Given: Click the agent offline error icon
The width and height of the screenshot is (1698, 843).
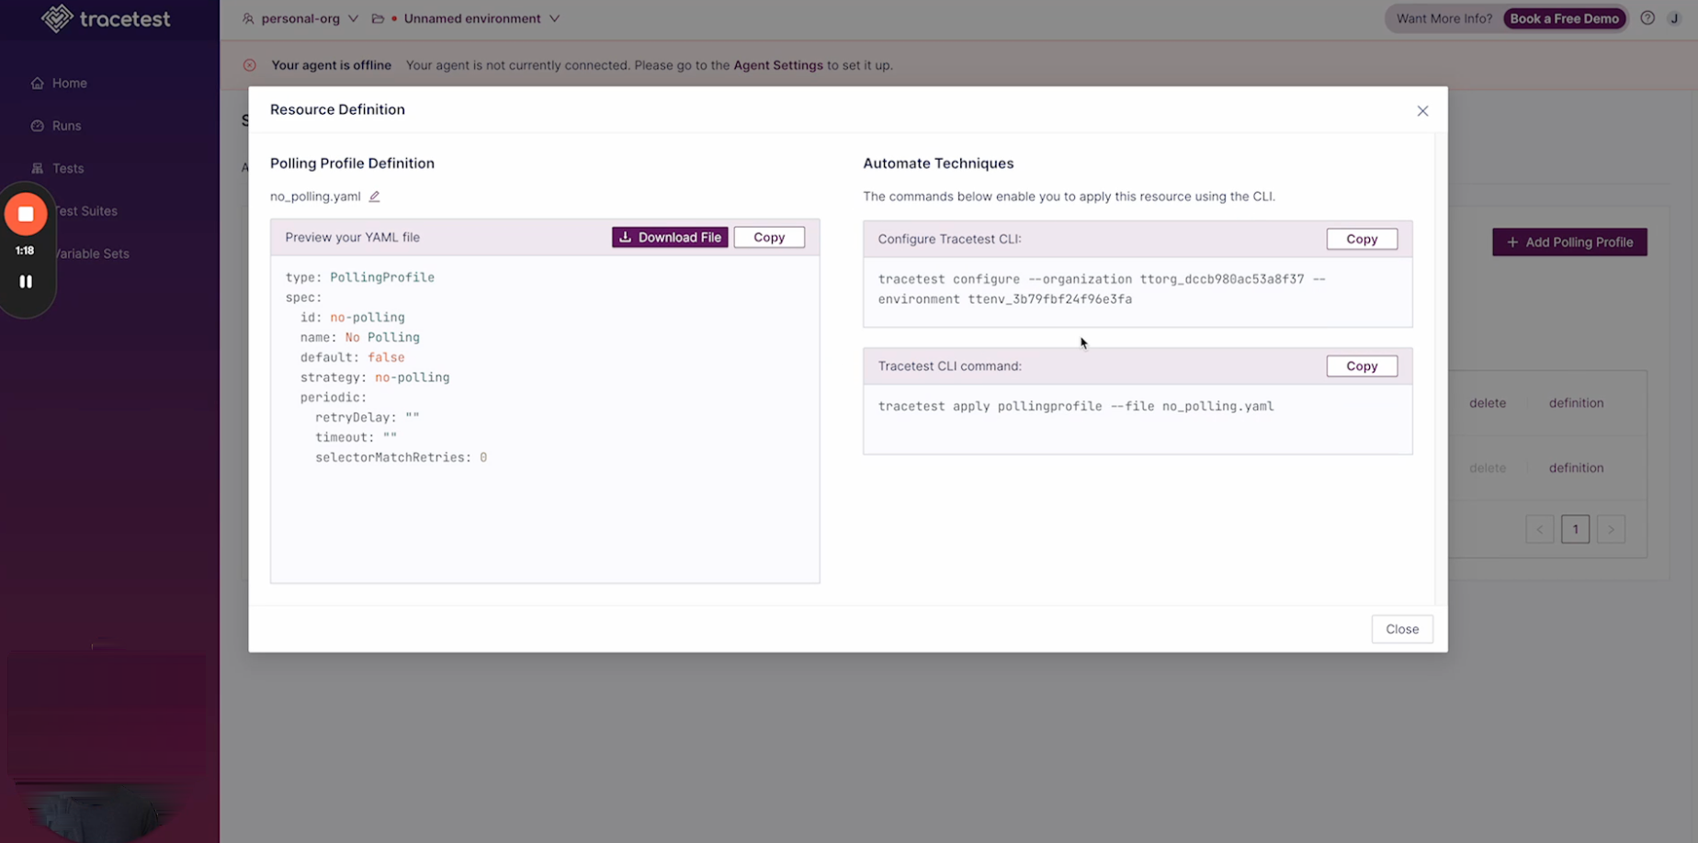Looking at the screenshot, I should click(x=250, y=65).
